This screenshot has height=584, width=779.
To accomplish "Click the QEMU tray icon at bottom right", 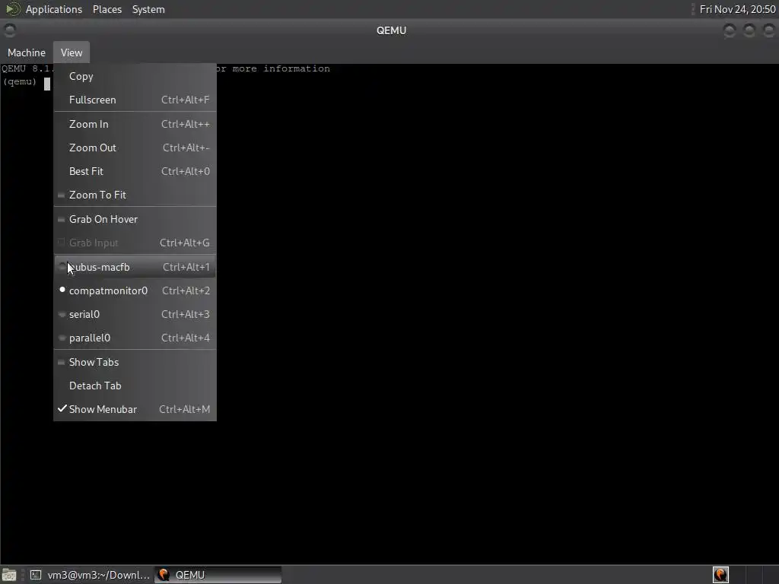I will pos(720,575).
